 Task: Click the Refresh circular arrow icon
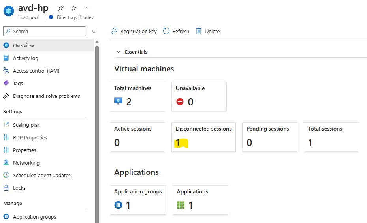166,31
